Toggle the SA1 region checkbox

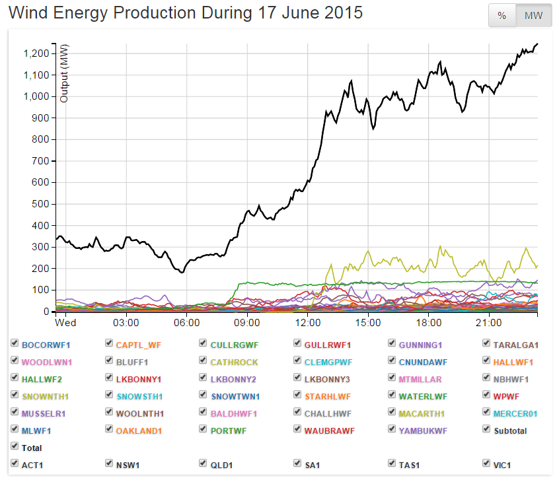[298, 464]
